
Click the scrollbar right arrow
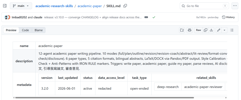coord(226,98)
